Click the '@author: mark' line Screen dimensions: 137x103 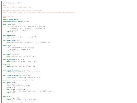click(x=9, y=16)
